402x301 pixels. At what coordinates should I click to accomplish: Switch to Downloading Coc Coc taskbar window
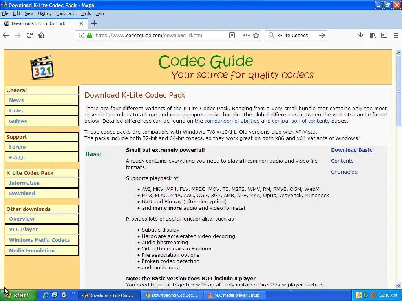pyautogui.click(x=172, y=295)
